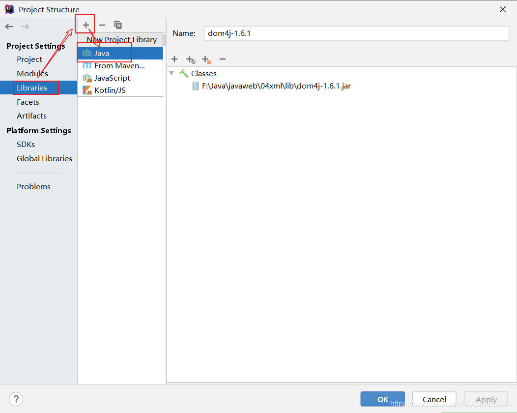This screenshot has height=413, width=517.
Task: Close the Project Structure dialog
Action: coord(502,9)
